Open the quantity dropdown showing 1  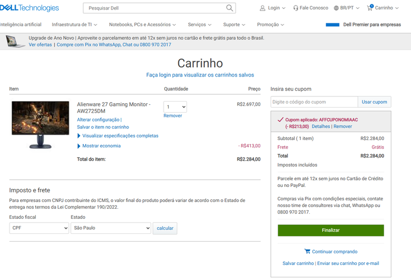click(175, 107)
